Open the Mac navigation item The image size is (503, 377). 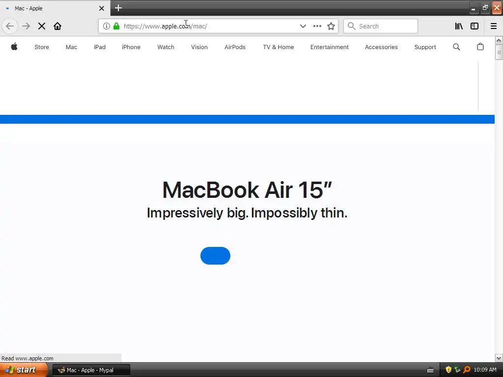click(x=71, y=47)
